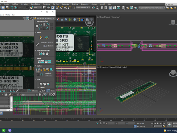
Task: Select the Pan hand tool in UV editor
Action: (x=39, y=95)
